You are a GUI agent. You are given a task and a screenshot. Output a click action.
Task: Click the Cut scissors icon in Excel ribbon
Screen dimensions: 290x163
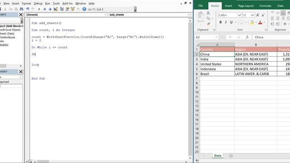click(208, 13)
